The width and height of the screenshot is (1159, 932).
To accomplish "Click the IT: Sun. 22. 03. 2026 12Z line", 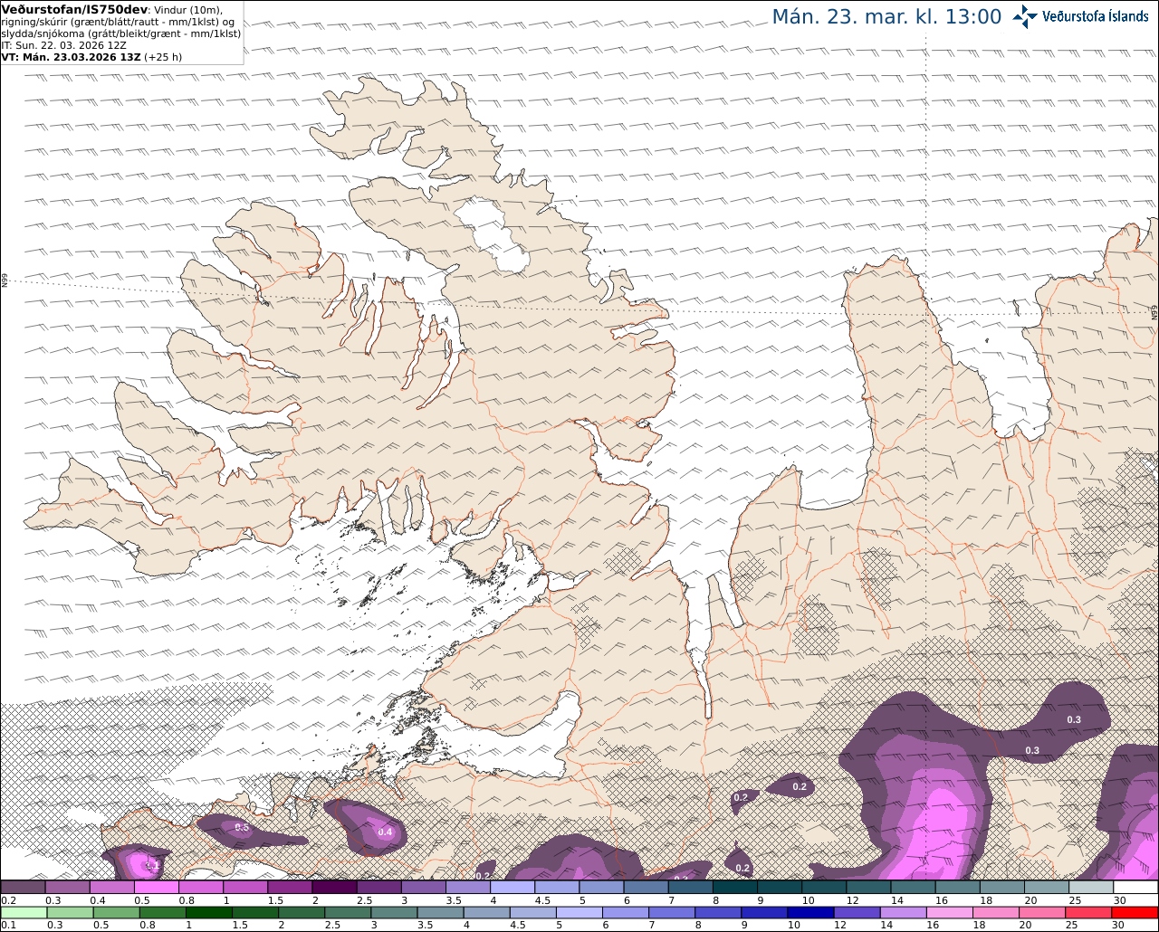I will (x=63, y=44).
